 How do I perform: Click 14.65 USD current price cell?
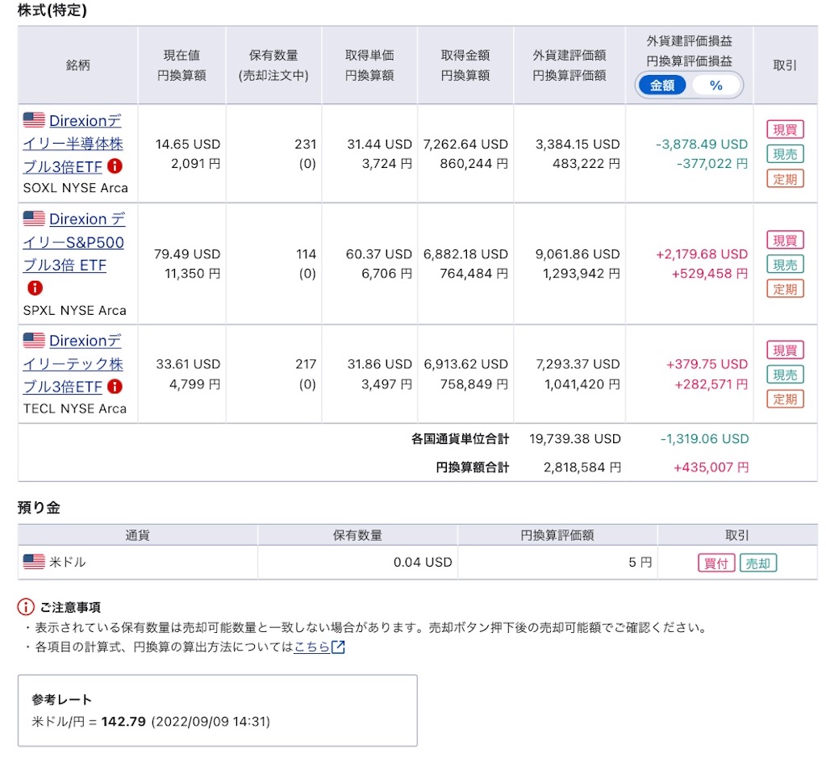click(x=187, y=144)
